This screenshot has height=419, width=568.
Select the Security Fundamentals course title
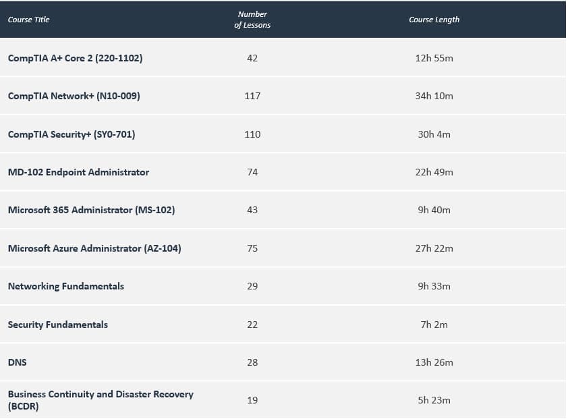pyautogui.click(x=58, y=325)
